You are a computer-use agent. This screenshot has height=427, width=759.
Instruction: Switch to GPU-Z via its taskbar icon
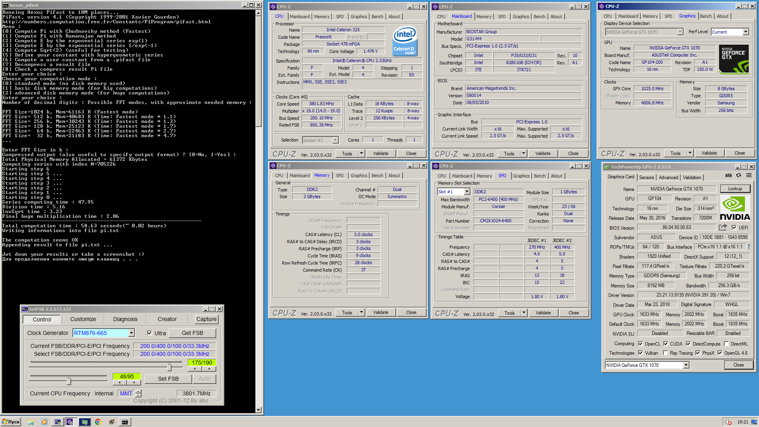(84, 422)
